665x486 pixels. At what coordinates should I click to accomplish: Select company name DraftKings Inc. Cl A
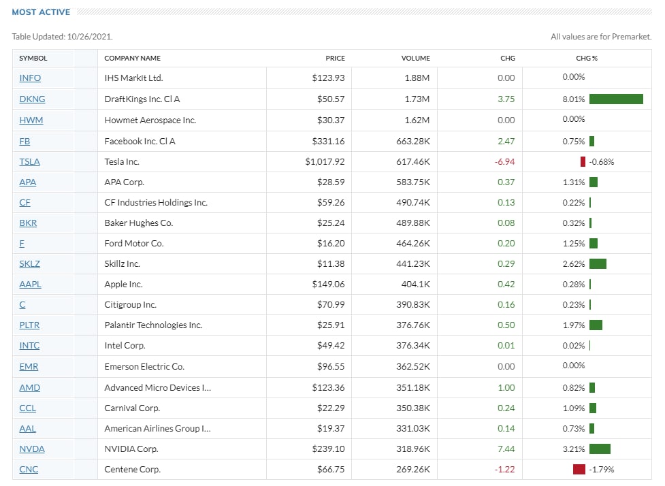point(142,99)
